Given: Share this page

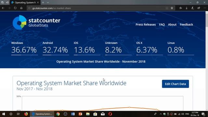Looking at the screenshot, I should click(199, 8).
